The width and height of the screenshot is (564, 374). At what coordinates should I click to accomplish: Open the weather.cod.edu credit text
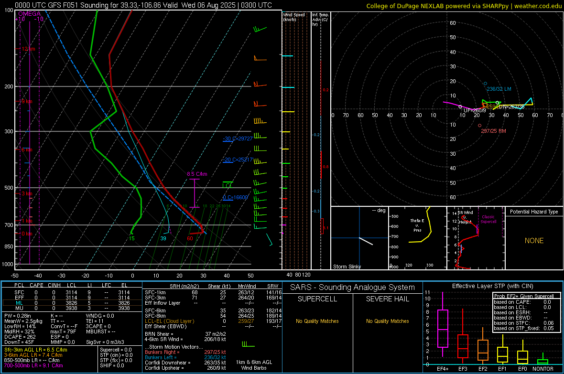pos(464,6)
